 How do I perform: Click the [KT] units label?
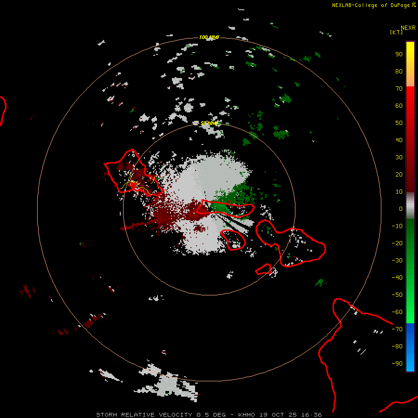click(x=397, y=32)
